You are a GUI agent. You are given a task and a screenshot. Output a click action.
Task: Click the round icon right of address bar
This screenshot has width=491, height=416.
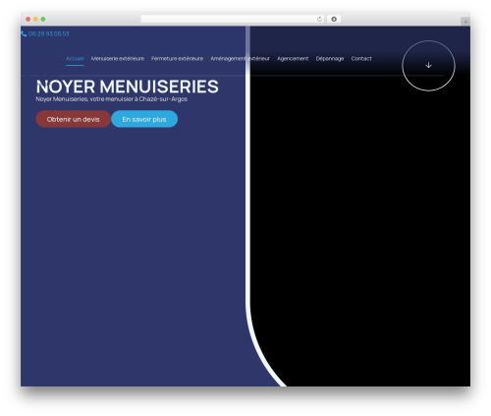pyautogui.click(x=334, y=19)
